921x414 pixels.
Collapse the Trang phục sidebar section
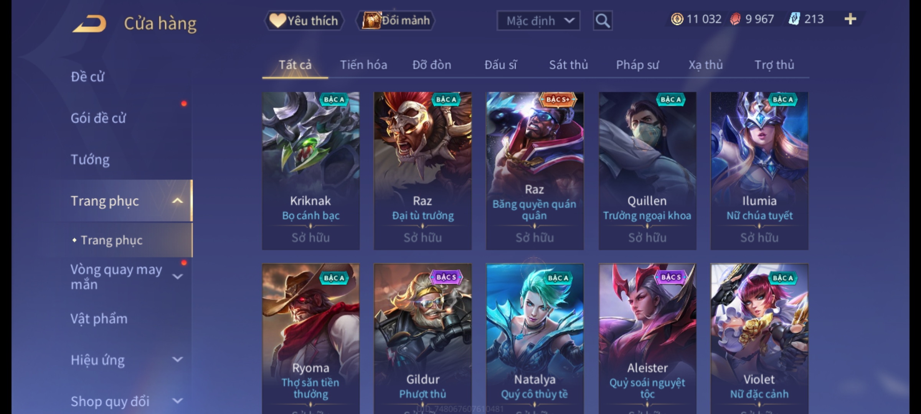[x=177, y=201]
